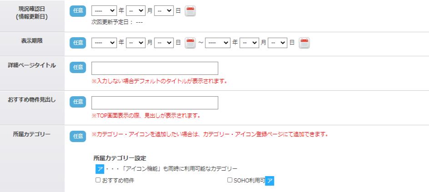Viewport: 429px width, 192px height.
Task: Click 任意 badge next to 現況確認日
Action: point(78,11)
